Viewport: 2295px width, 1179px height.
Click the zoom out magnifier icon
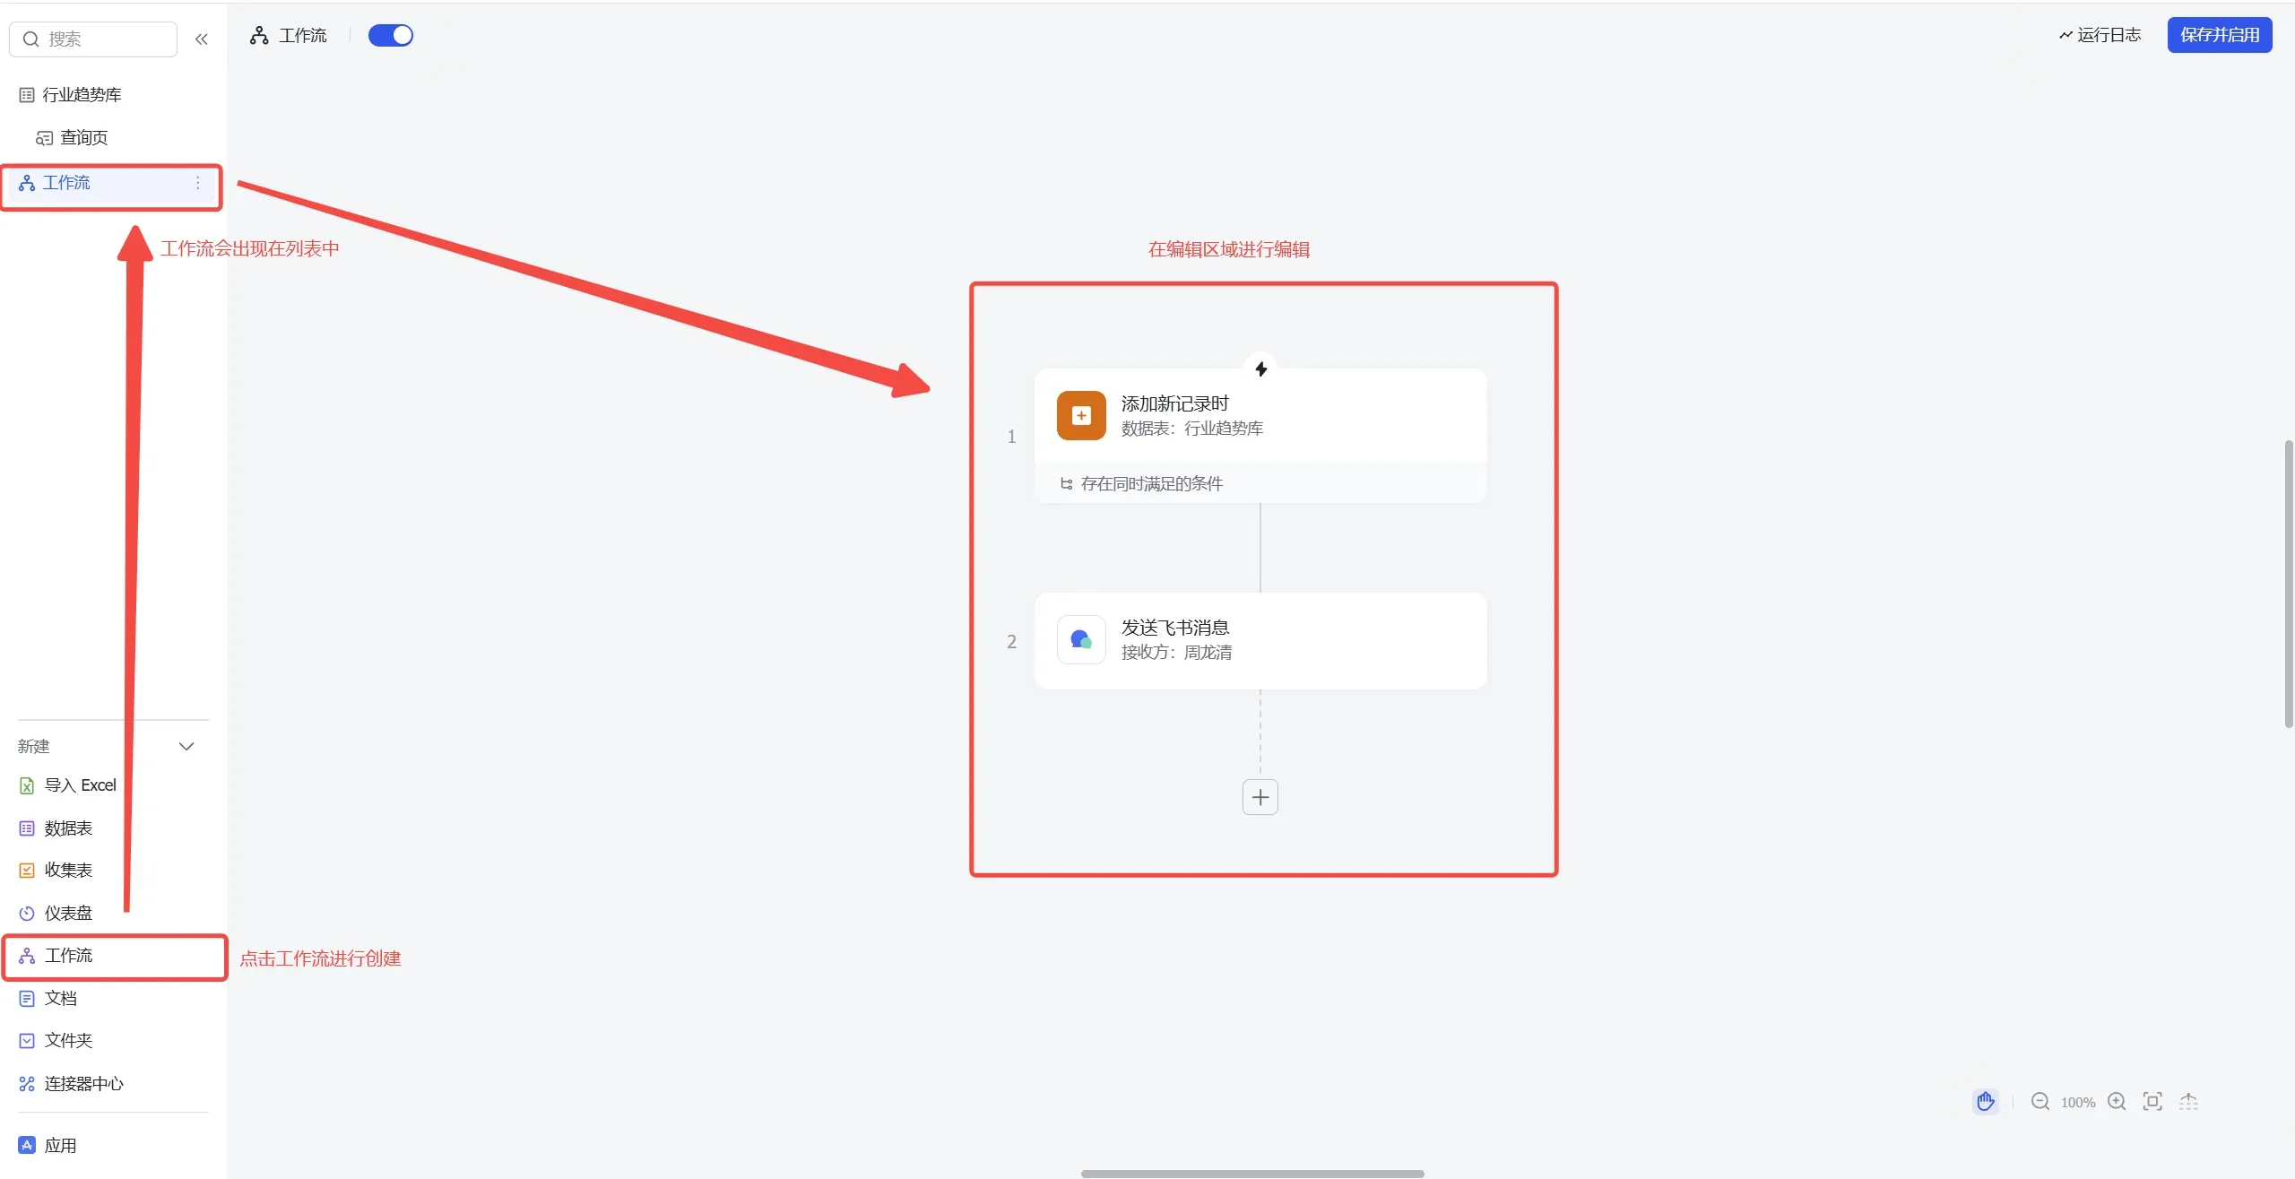point(2040,1101)
